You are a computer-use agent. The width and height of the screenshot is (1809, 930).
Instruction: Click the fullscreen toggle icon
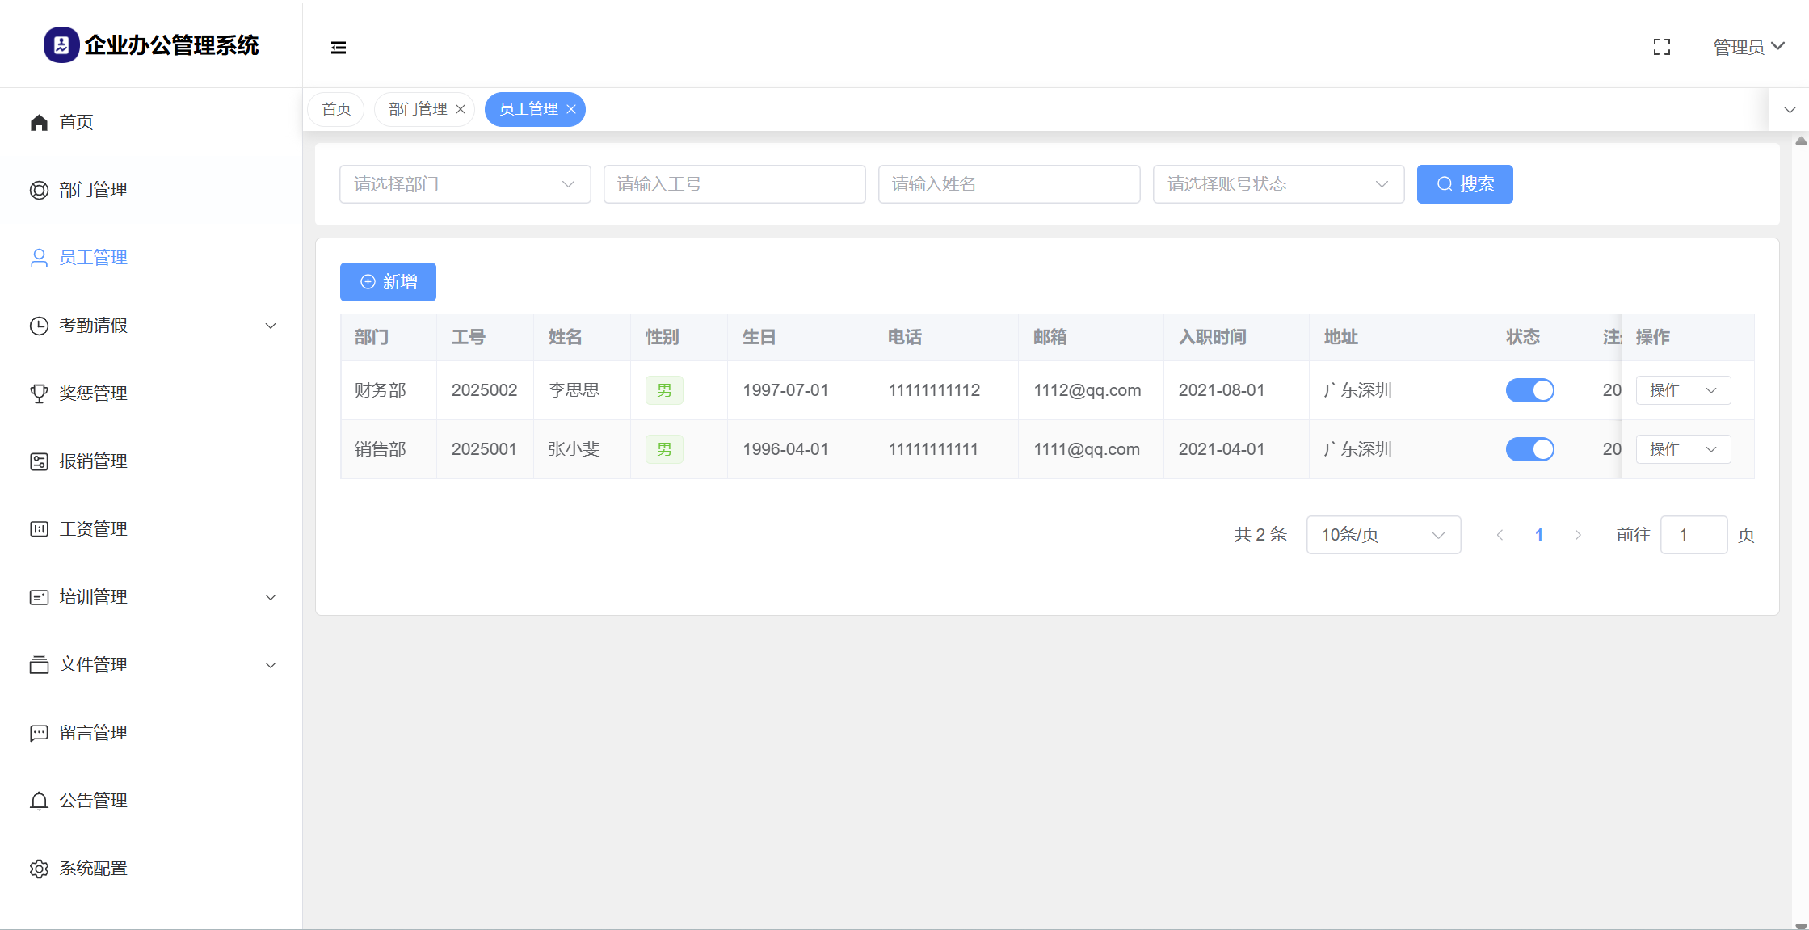click(1661, 48)
